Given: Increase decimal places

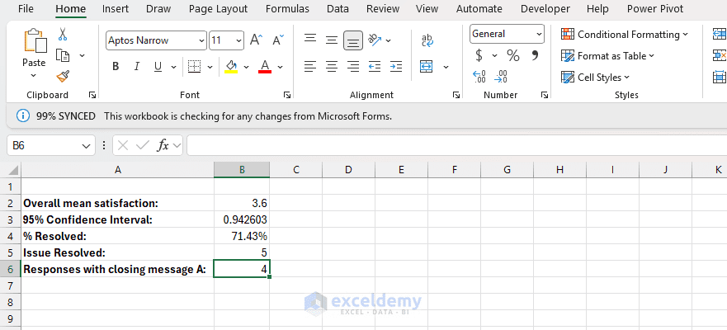Looking at the screenshot, I should [x=479, y=77].
